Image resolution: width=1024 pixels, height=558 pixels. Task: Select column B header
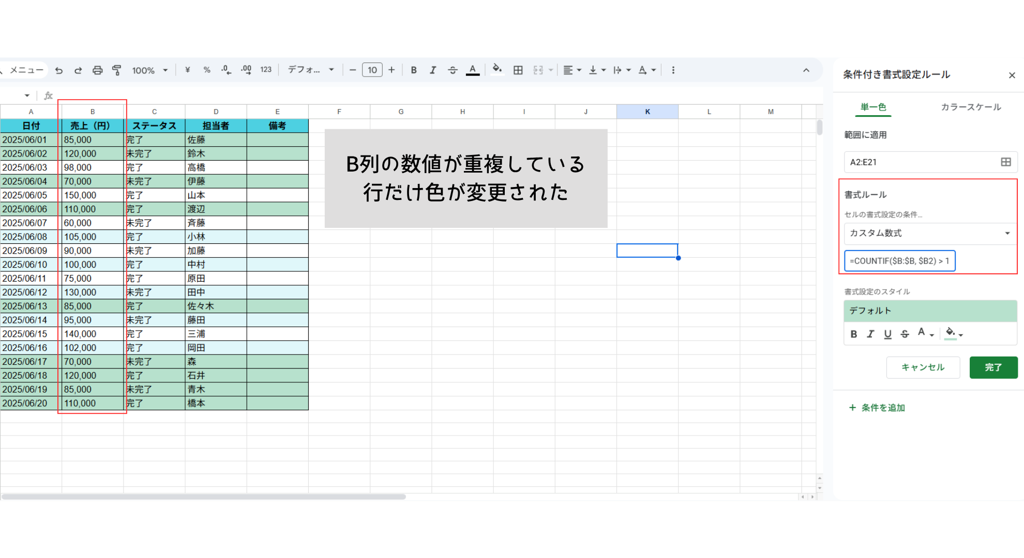[93, 112]
